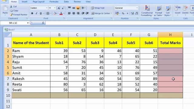Image resolution: width=194 pixels, height=109 pixels.
Task: Apply borders using the Borders icon
Action: [x=48, y=13]
